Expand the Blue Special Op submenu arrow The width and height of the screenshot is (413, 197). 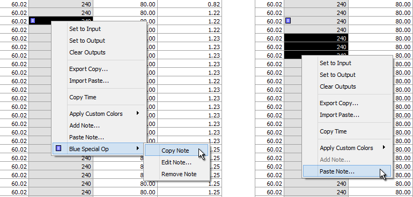(x=137, y=148)
